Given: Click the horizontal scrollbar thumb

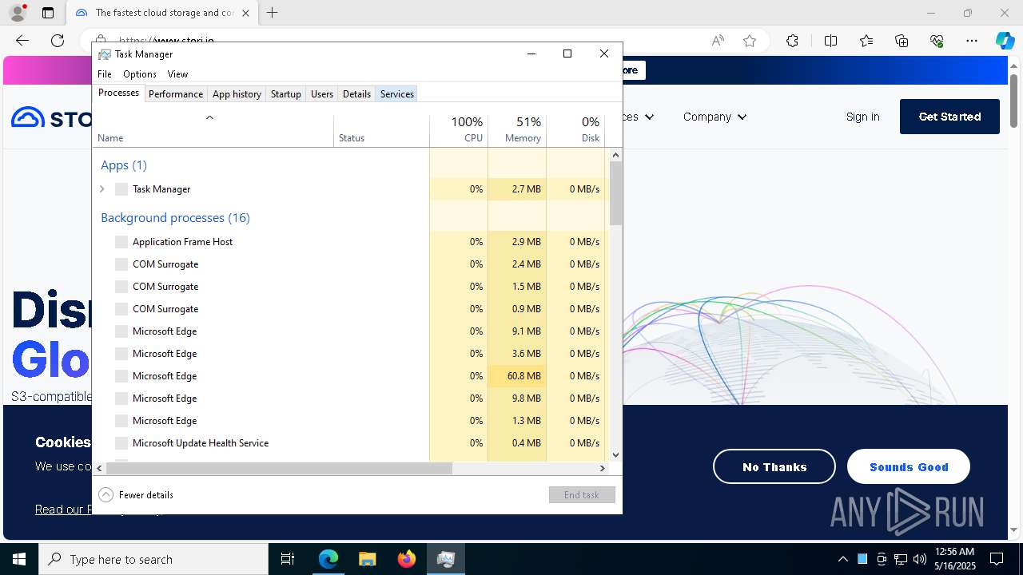Looking at the screenshot, I should (x=279, y=469).
